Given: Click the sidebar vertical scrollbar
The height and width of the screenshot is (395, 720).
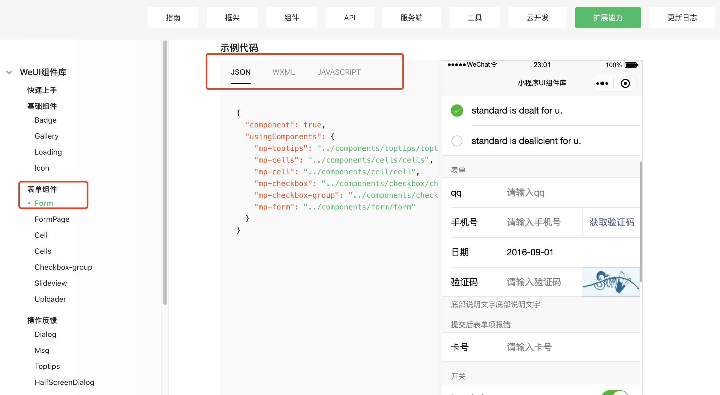Looking at the screenshot, I should pyautogui.click(x=165, y=172).
